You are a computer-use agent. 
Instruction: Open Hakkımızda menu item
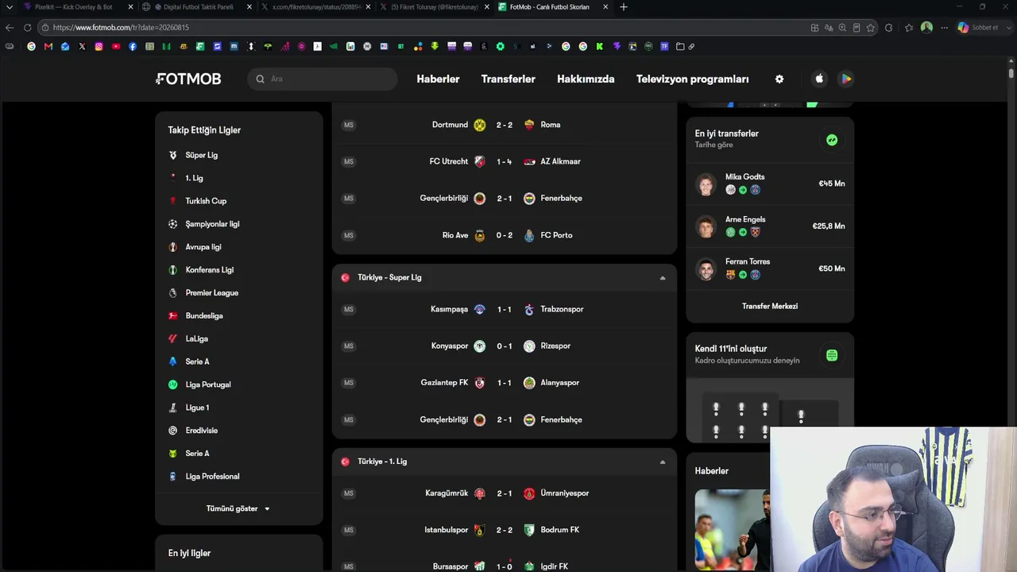point(586,79)
